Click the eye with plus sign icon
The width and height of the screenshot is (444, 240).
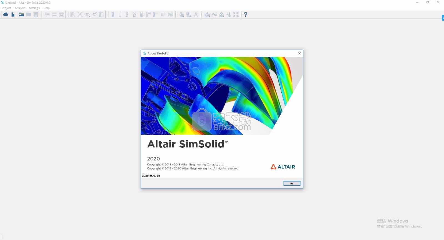(x=94, y=14)
